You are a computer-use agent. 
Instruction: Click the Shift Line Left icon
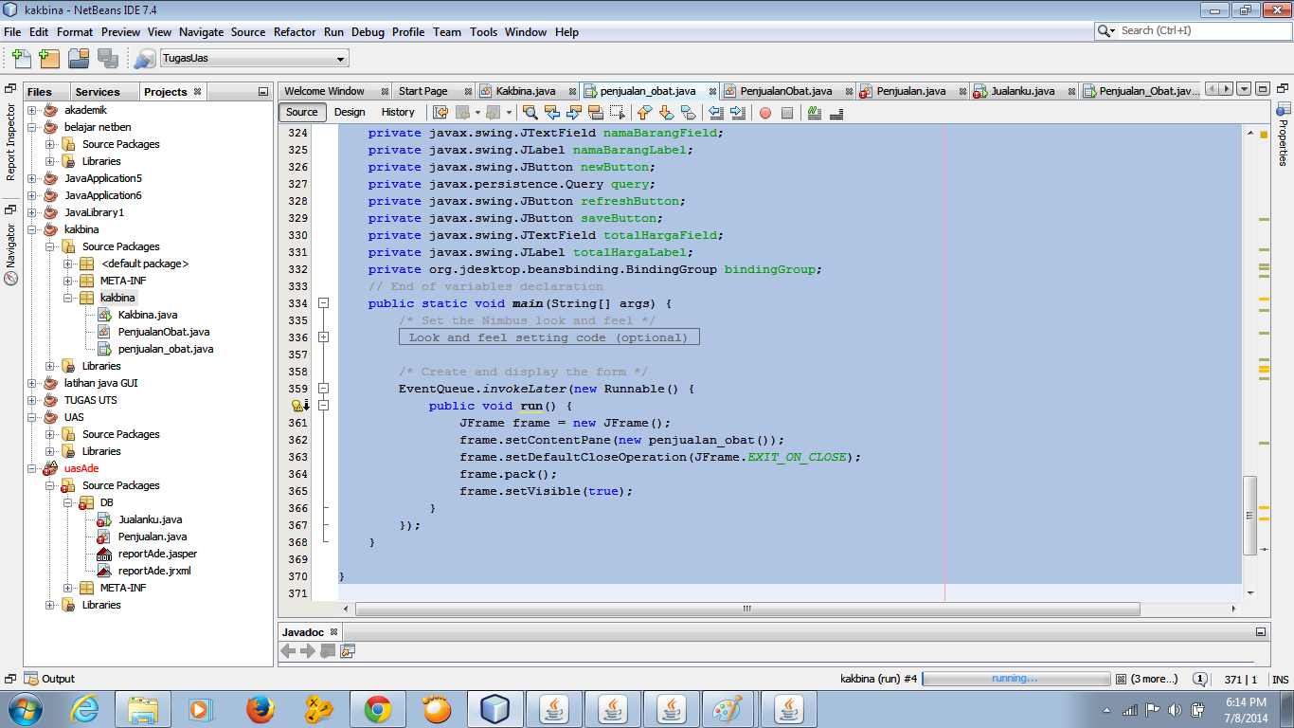coord(716,113)
